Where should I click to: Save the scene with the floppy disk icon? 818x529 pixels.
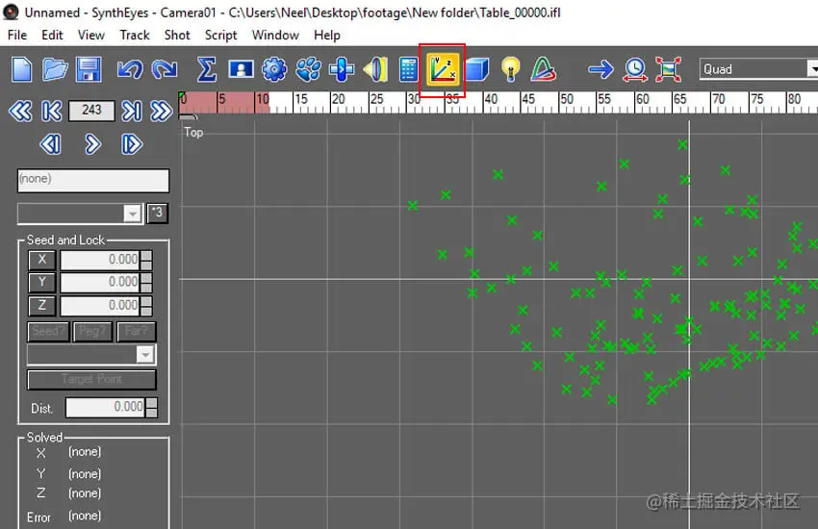coord(89,69)
